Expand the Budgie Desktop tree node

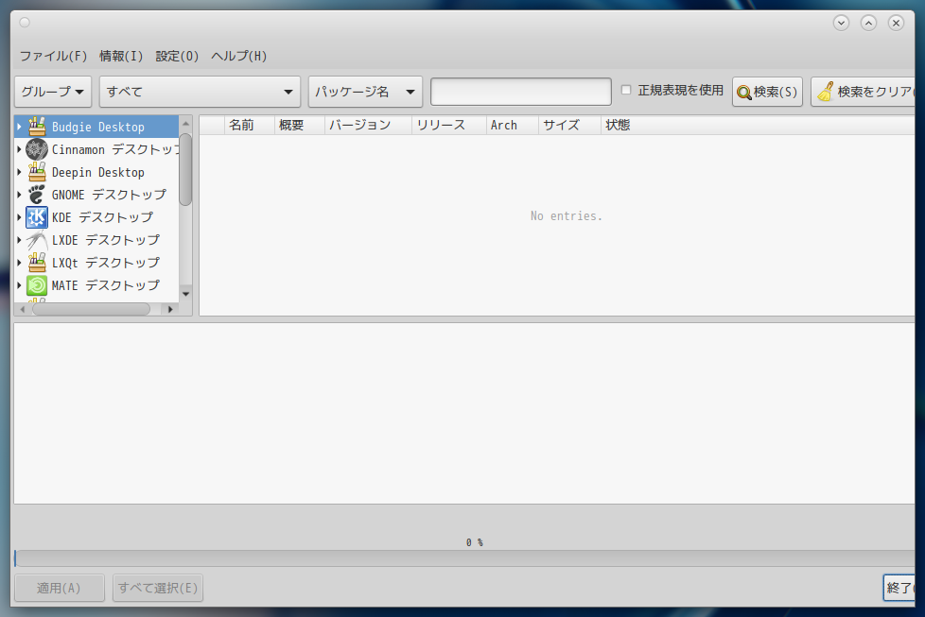click(x=20, y=127)
